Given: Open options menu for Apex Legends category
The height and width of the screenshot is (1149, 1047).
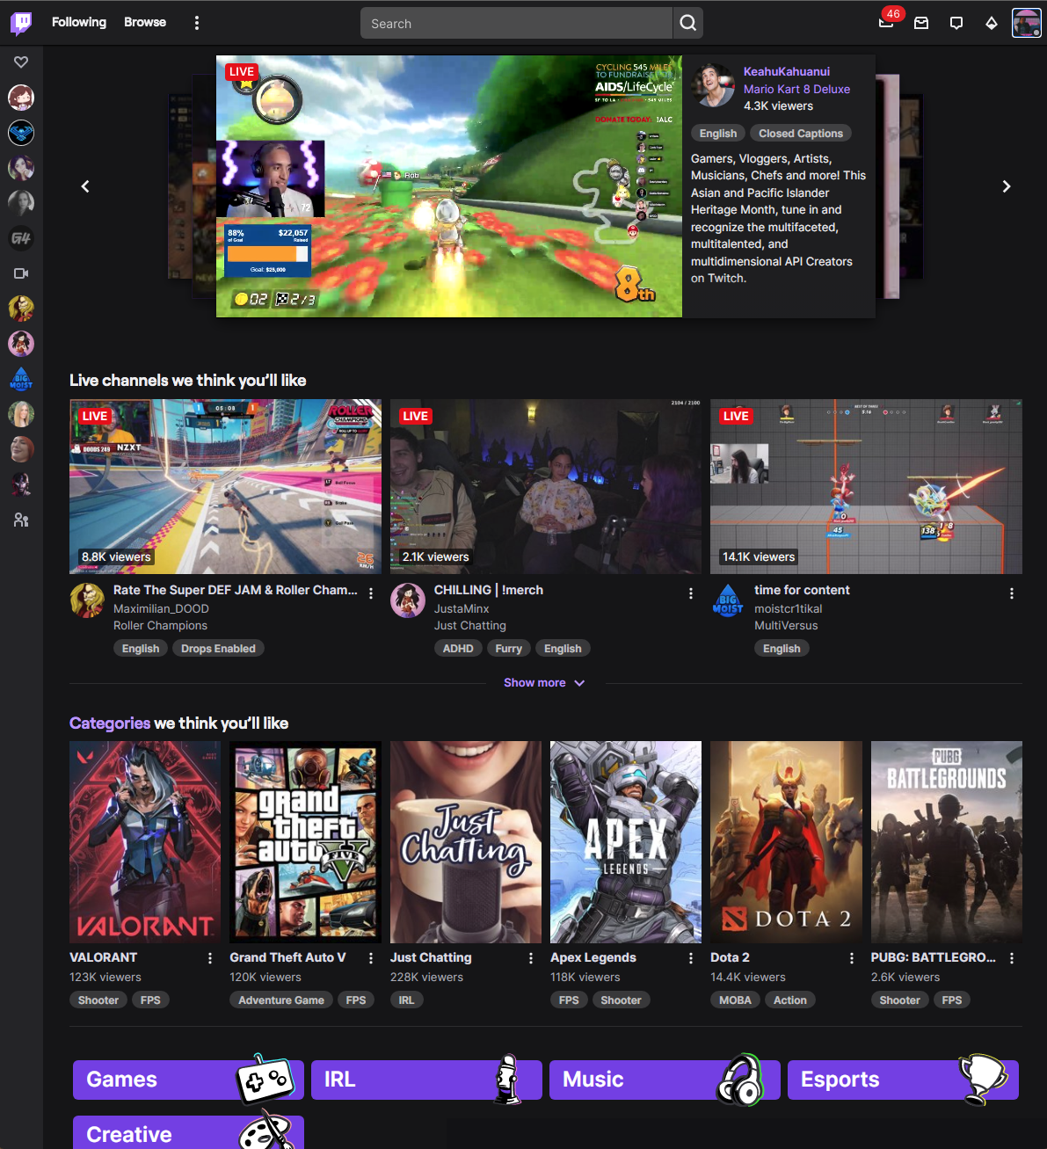Looking at the screenshot, I should point(691,958).
